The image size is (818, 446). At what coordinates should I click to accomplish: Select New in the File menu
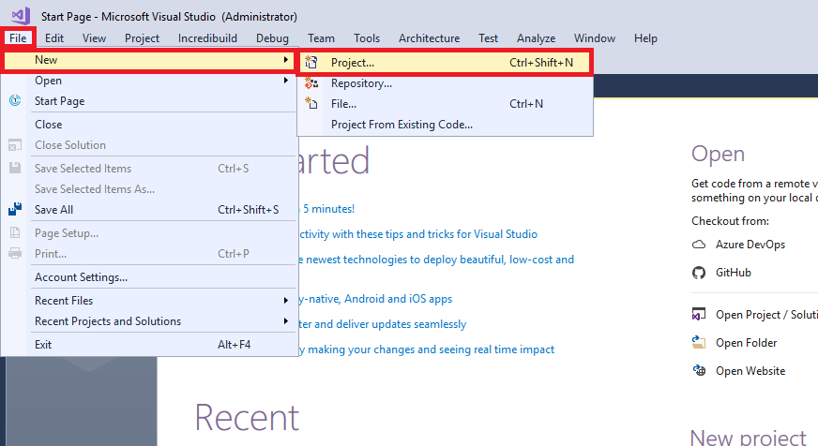[149, 60]
